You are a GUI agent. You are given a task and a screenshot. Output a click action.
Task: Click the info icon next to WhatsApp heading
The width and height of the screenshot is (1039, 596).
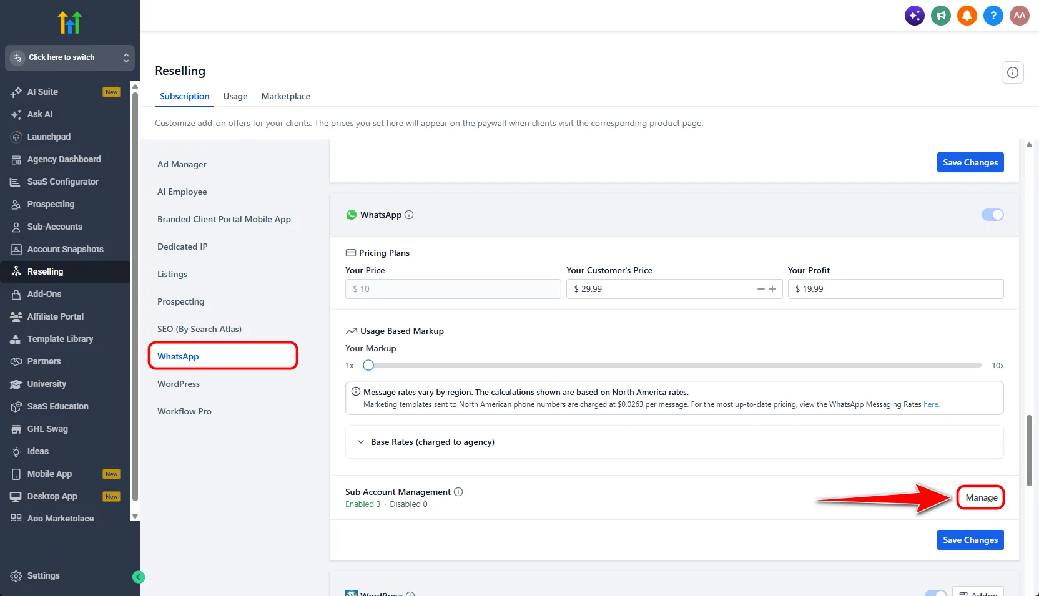pyautogui.click(x=409, y=215)
